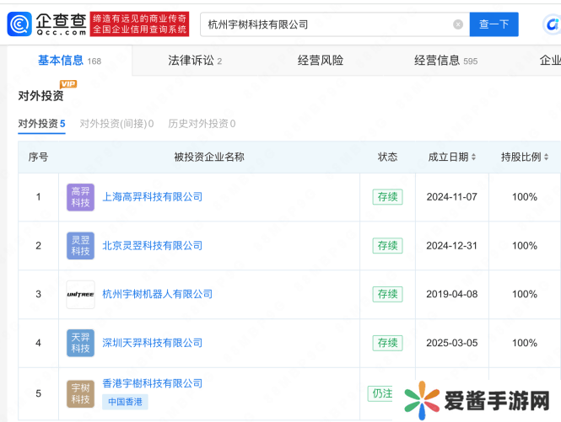Clear the search box with the X icon
561x422 pixels.
click(x=458, y=24)
